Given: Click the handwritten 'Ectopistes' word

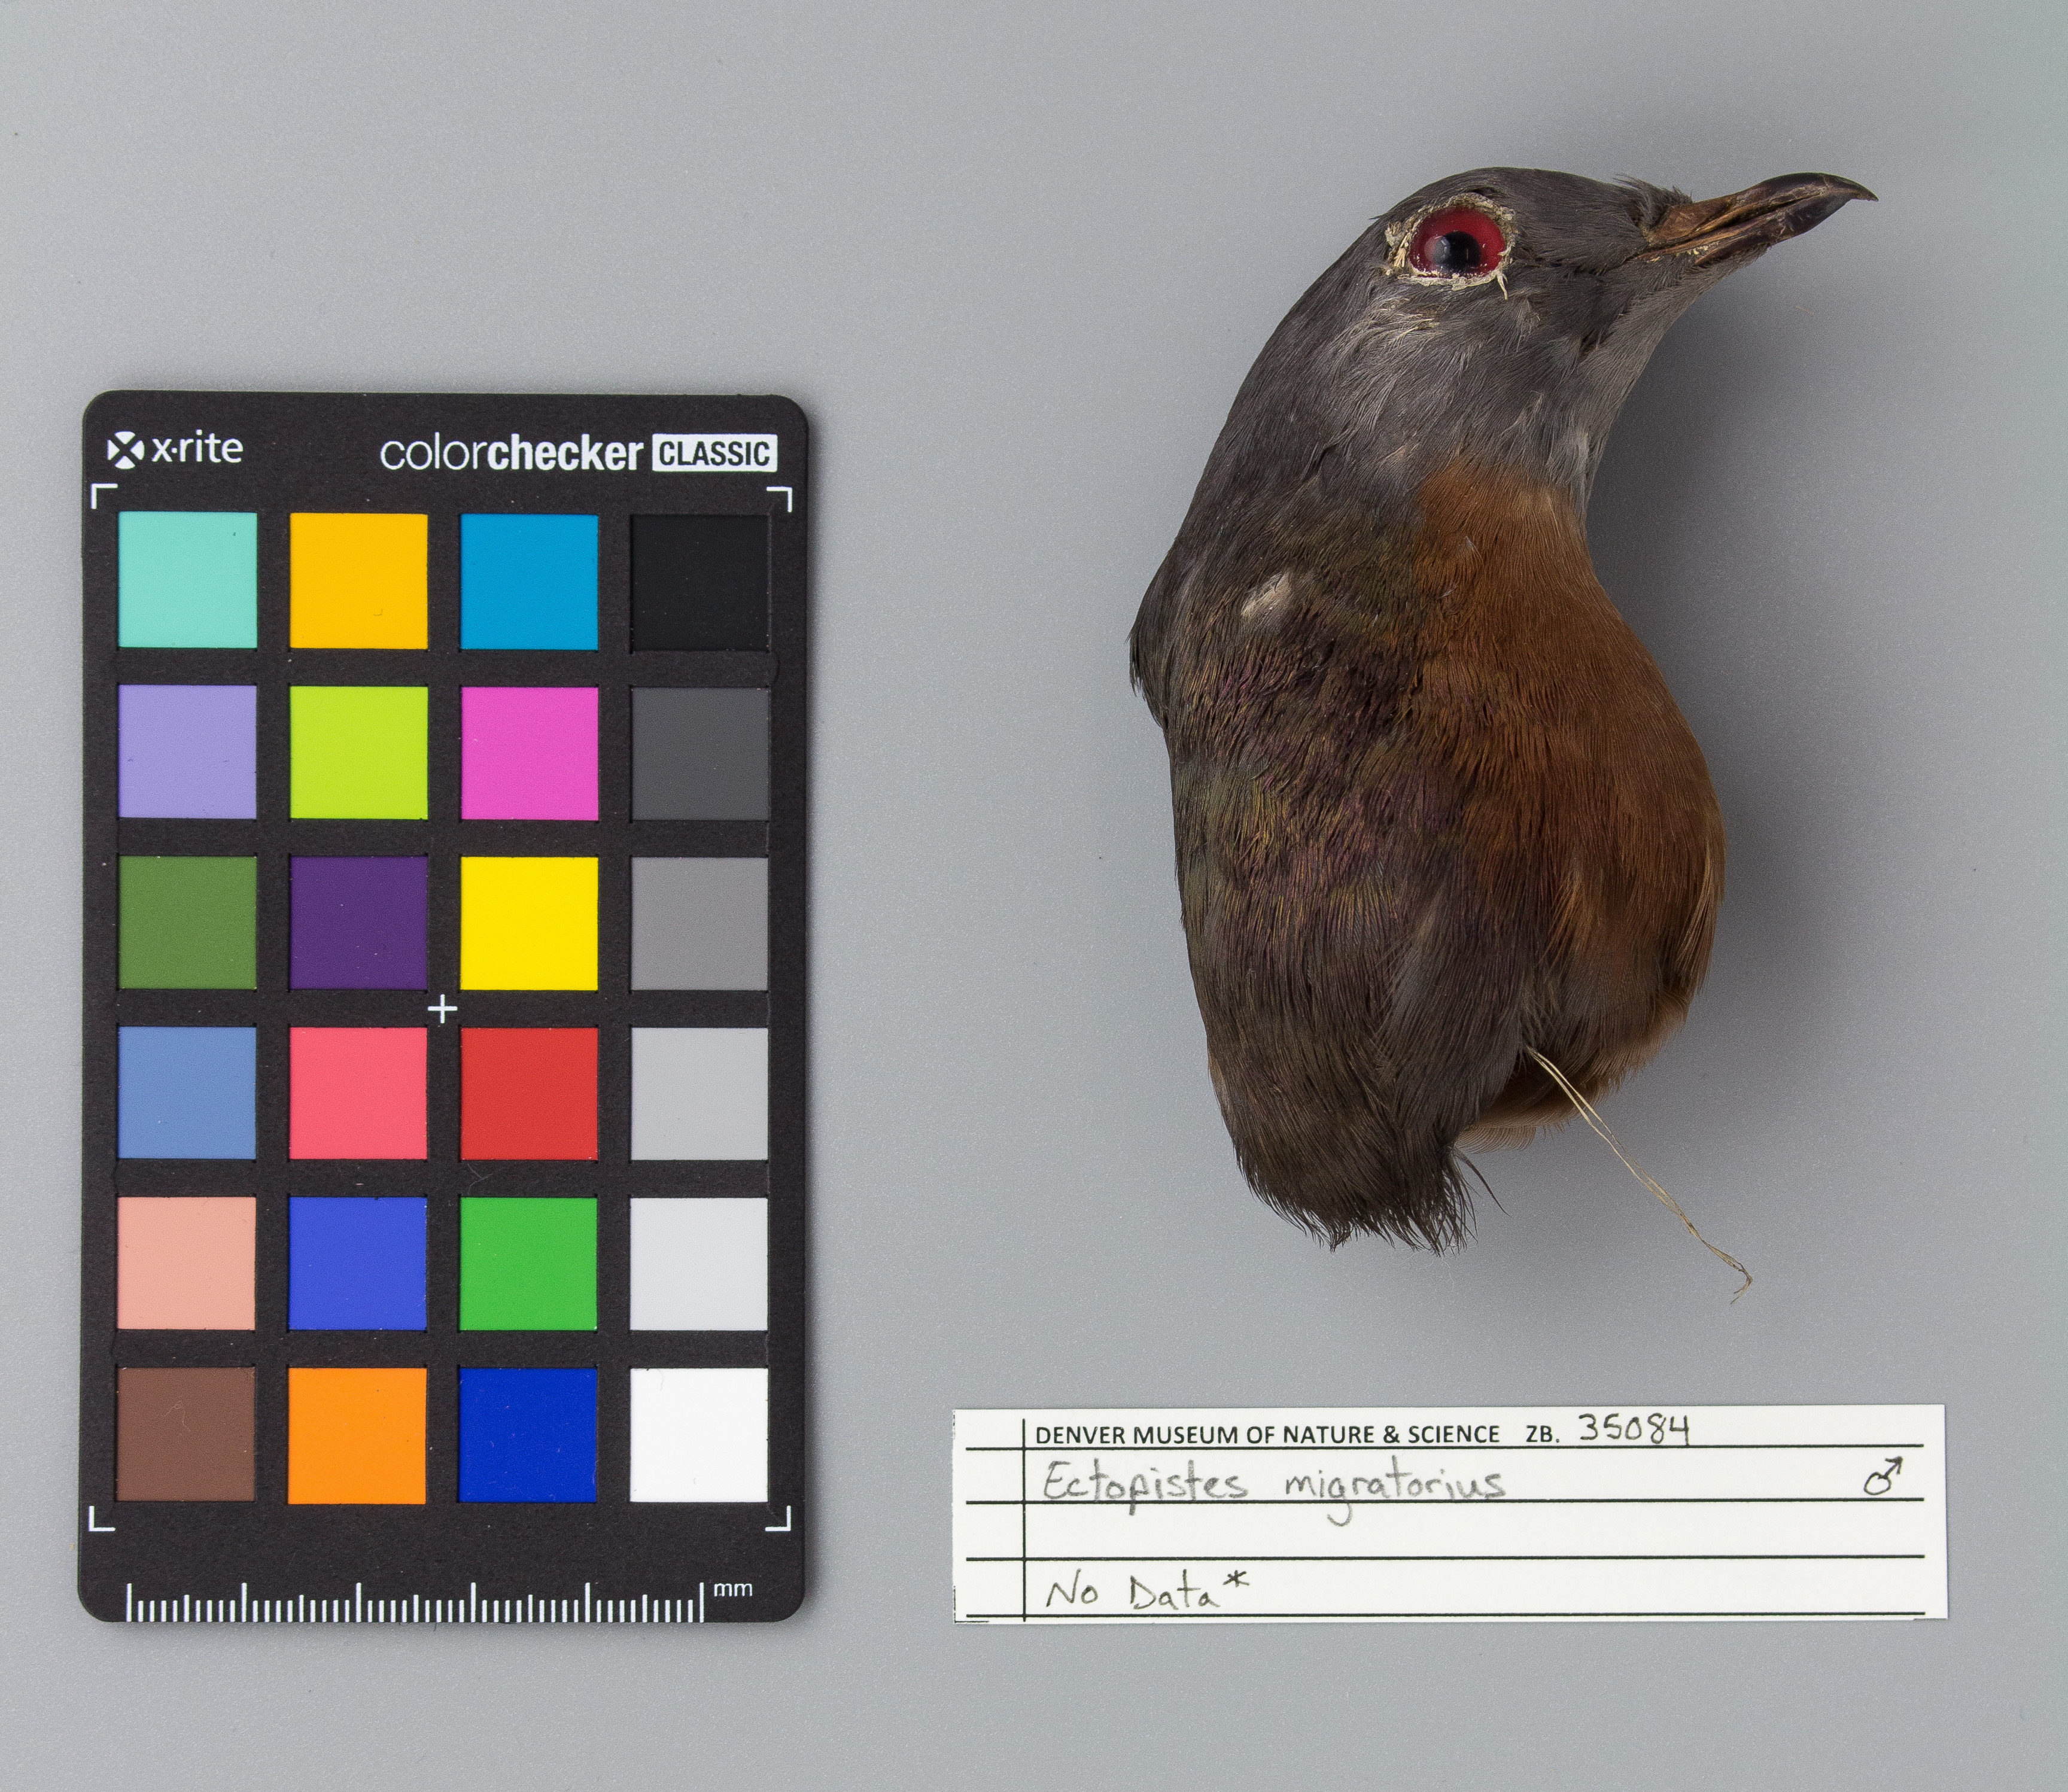Looking at the screenshot, I should (1145, 1482).
